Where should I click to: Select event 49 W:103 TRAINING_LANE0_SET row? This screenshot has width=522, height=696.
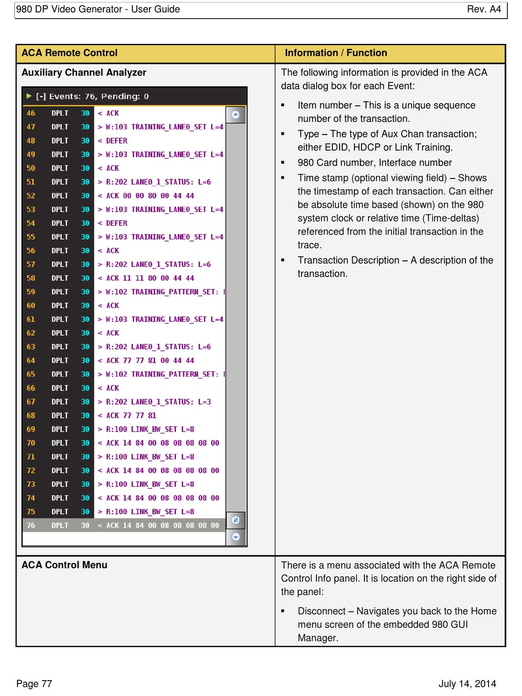[124, 154]
